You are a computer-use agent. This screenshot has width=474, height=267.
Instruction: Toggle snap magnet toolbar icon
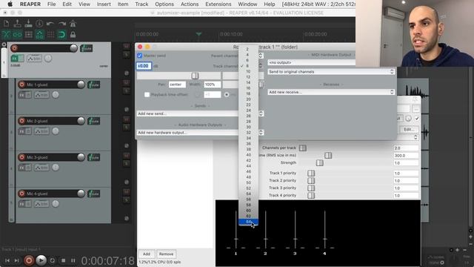(x=61, y=35)
